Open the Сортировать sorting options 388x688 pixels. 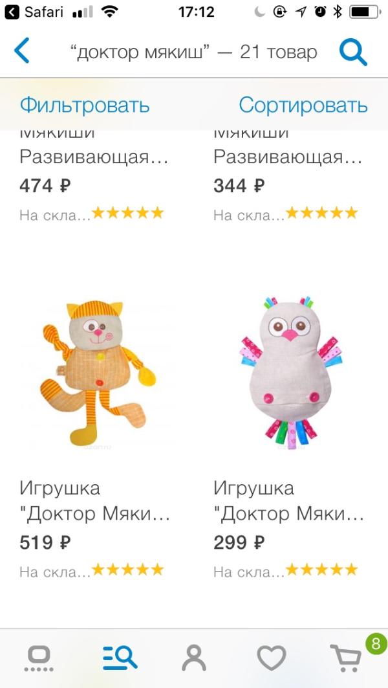point(303,105)
